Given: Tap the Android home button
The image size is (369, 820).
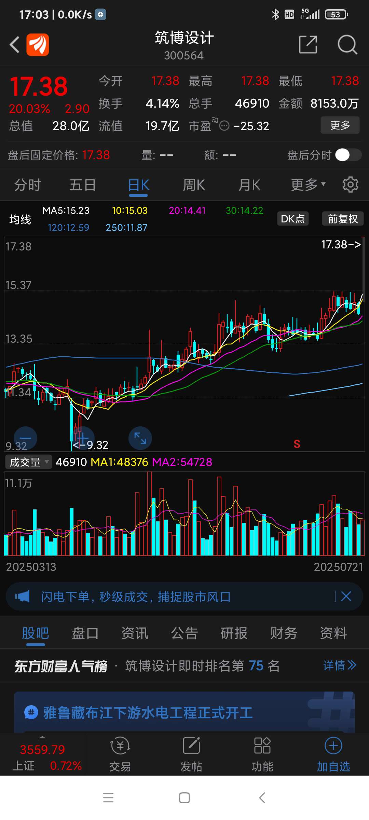Looking at the screenshot, I should [x=184, y=798].
